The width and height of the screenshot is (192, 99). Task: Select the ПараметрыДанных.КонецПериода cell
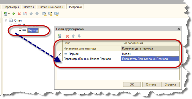pyautogui.click(x=150, y=59)
